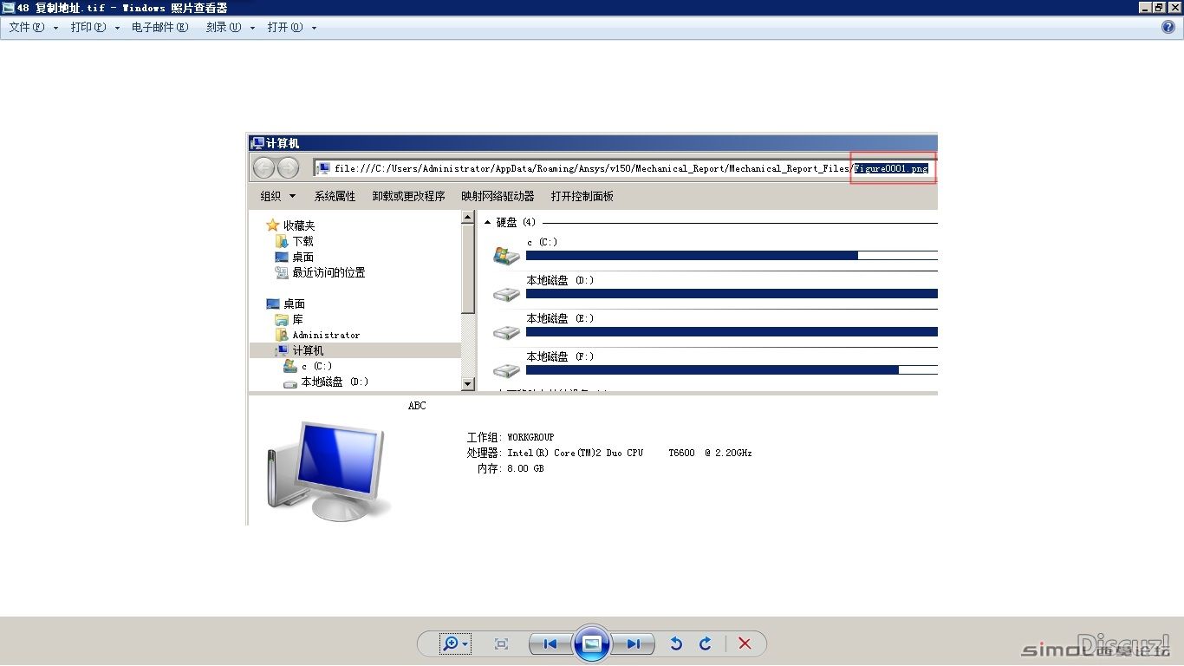Start the slide show
Image resolution: width=1184 pixels, height=666 pixels.
tap(592, 643)
